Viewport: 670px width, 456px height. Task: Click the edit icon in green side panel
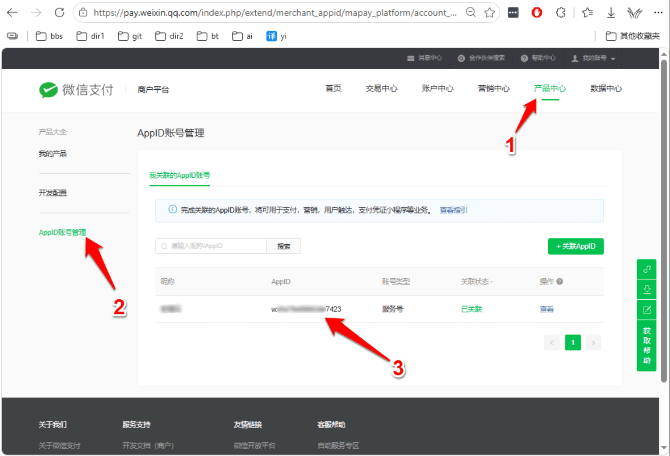click(647, 310)
